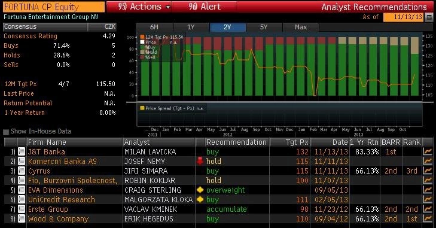Open chart icon at end of J&T Banka row
The width and height of the screenshot is (436, 228).
pyautogui.click(x=428, y=152)
